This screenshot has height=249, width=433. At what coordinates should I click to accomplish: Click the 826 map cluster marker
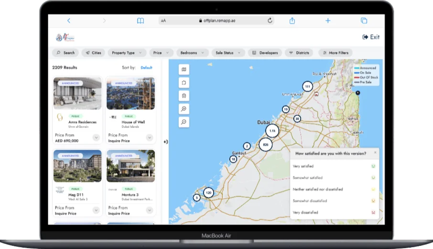266,145
